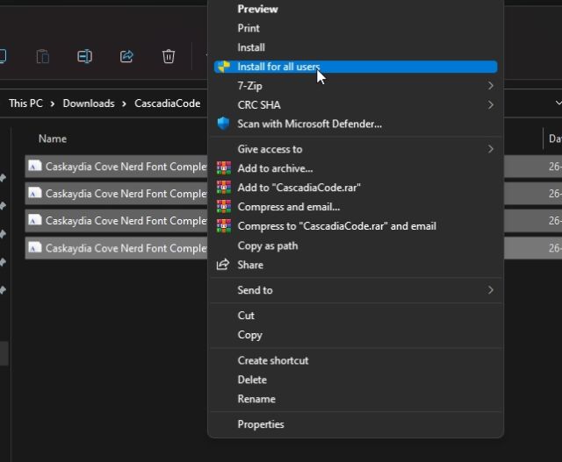Expand the CRC SHA submenu arrow
This screenshot has width=562, height=462.
[x=490, y=105]
